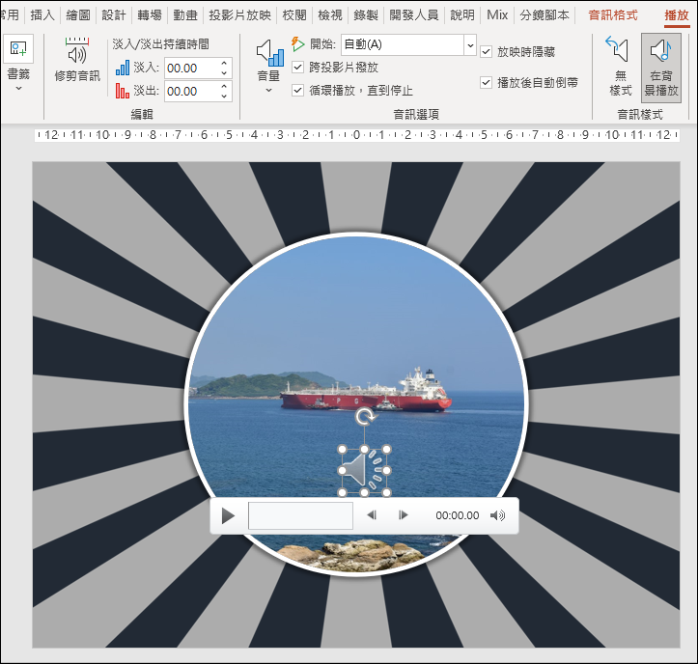Click the audio player progress bar
The width and height of the screenshot is (698, 664).
[x=300, y=515]
